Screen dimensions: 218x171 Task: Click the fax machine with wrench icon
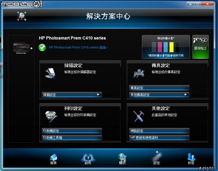pyautogui.click(x=139, y=74)
